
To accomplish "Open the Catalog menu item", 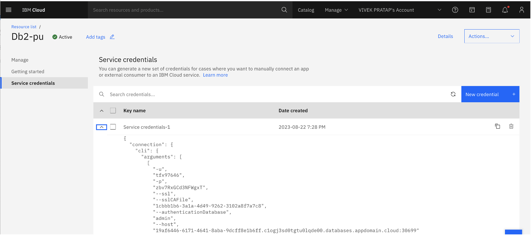I will pyautogui.click(x=306, y=10).
